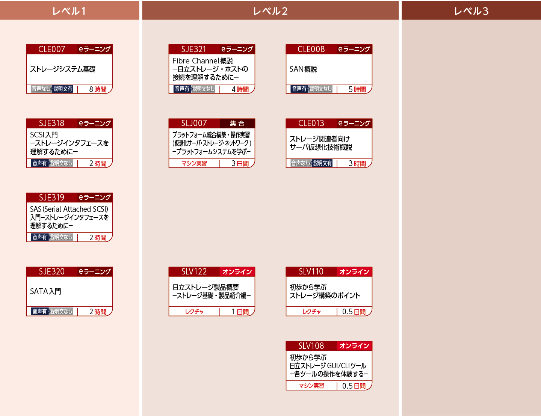Click the マシン実習 label on SLV108
Viewport: 541px width, 416px height.
coord(311,386)
